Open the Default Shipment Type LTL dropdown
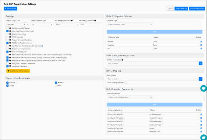Screen dimensions: 207x140 click(42, 24)
